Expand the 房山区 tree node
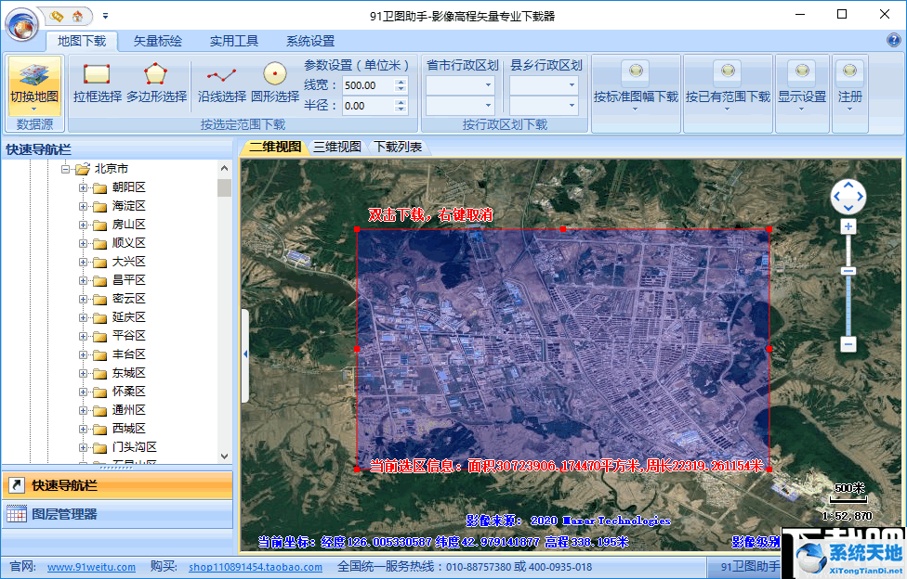 [84, 225]
